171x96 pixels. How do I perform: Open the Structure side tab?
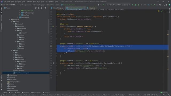coord(1,78)
